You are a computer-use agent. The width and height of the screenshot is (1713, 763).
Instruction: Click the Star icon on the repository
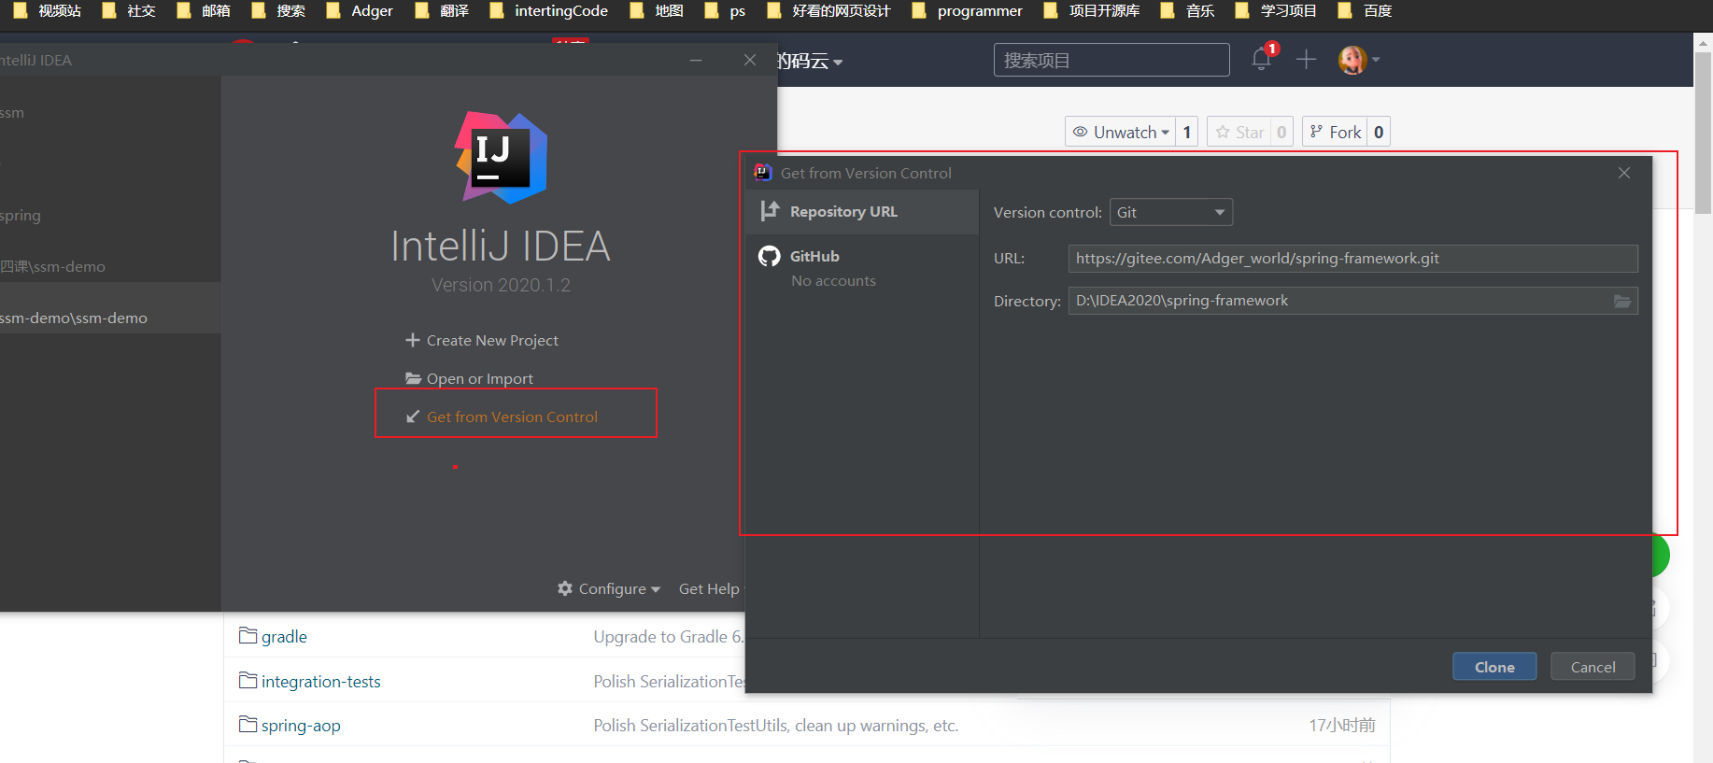pos(1223,132)
